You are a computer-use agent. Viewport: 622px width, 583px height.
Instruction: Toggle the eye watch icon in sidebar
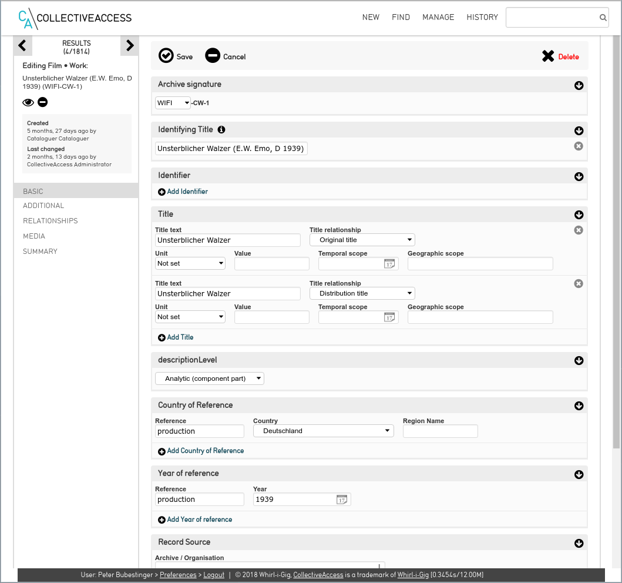pos(28,103)
